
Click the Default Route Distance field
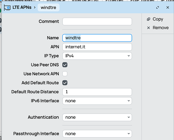(x=97, y=92)
